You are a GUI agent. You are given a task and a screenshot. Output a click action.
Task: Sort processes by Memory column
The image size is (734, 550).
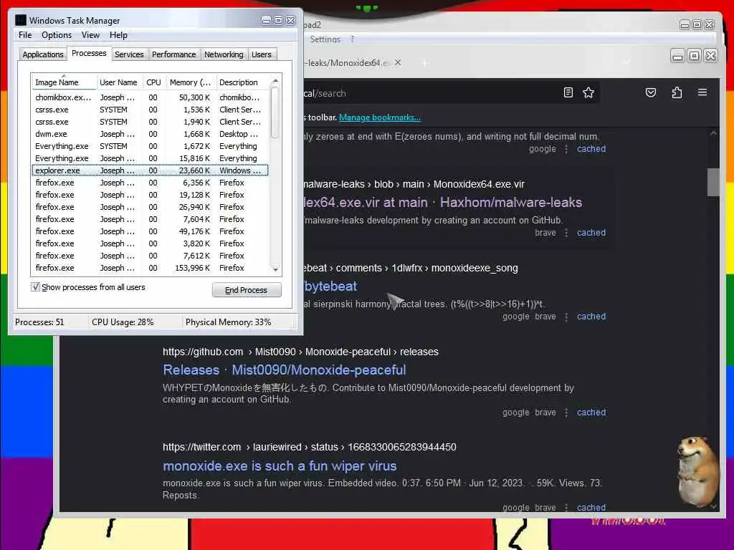coord(190,82)
